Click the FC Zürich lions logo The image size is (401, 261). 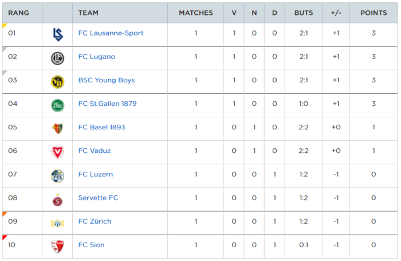[x=57, y=223]
